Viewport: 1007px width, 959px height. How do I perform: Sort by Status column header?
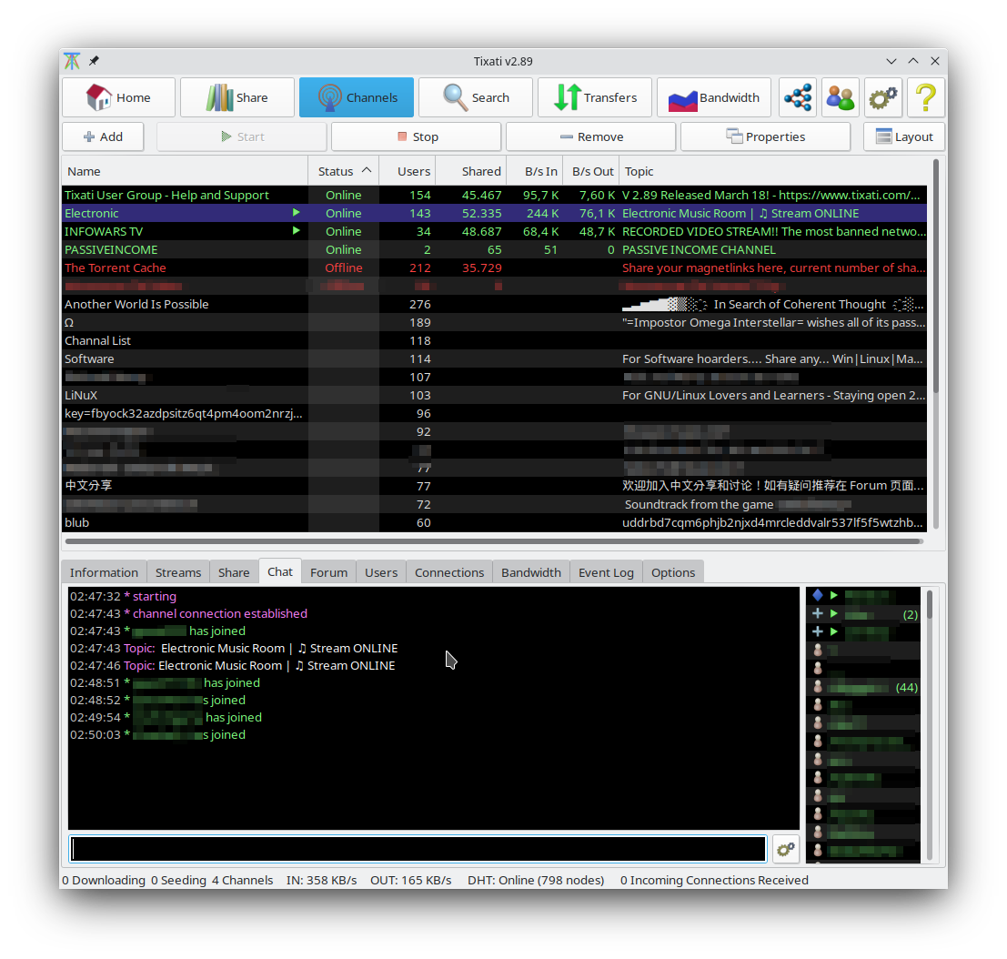[344, 171]
